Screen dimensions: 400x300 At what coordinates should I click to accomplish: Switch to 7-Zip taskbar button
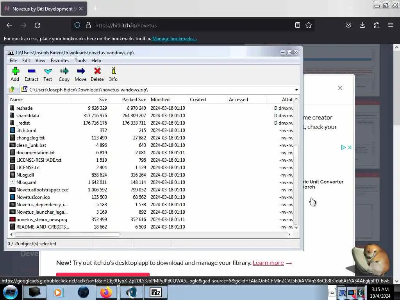coord(155,292)
